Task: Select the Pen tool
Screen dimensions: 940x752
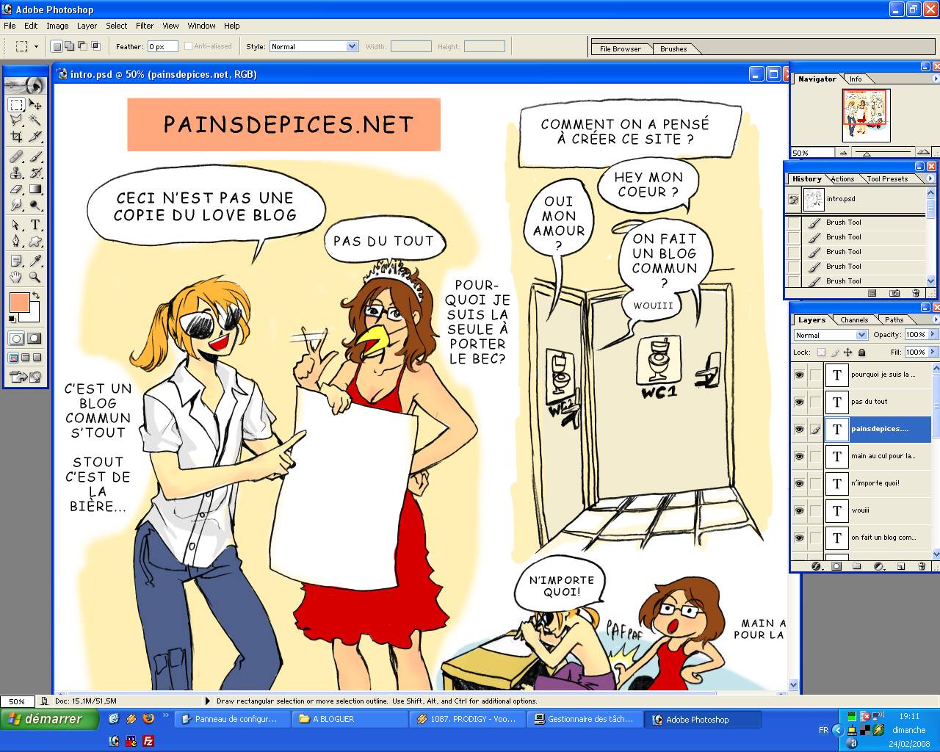Action: [x=16, y=241]
